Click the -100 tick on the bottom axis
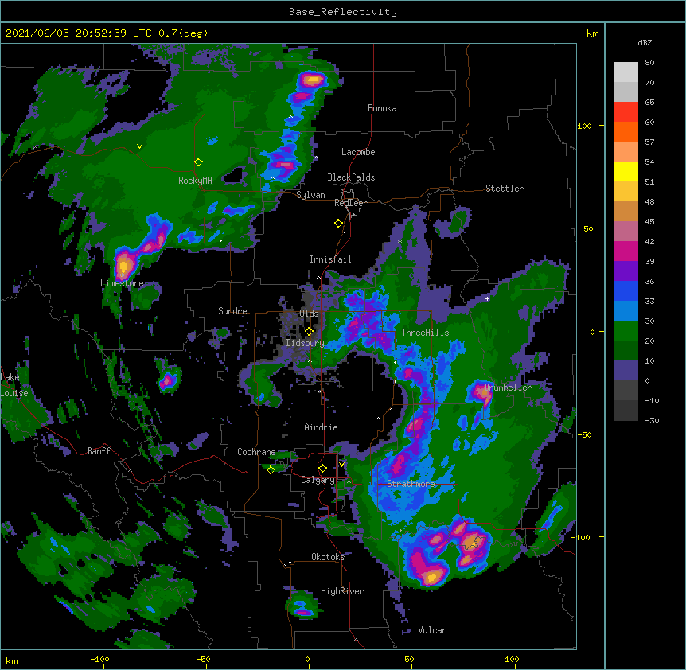686x670 pixels. coord(99,659)
